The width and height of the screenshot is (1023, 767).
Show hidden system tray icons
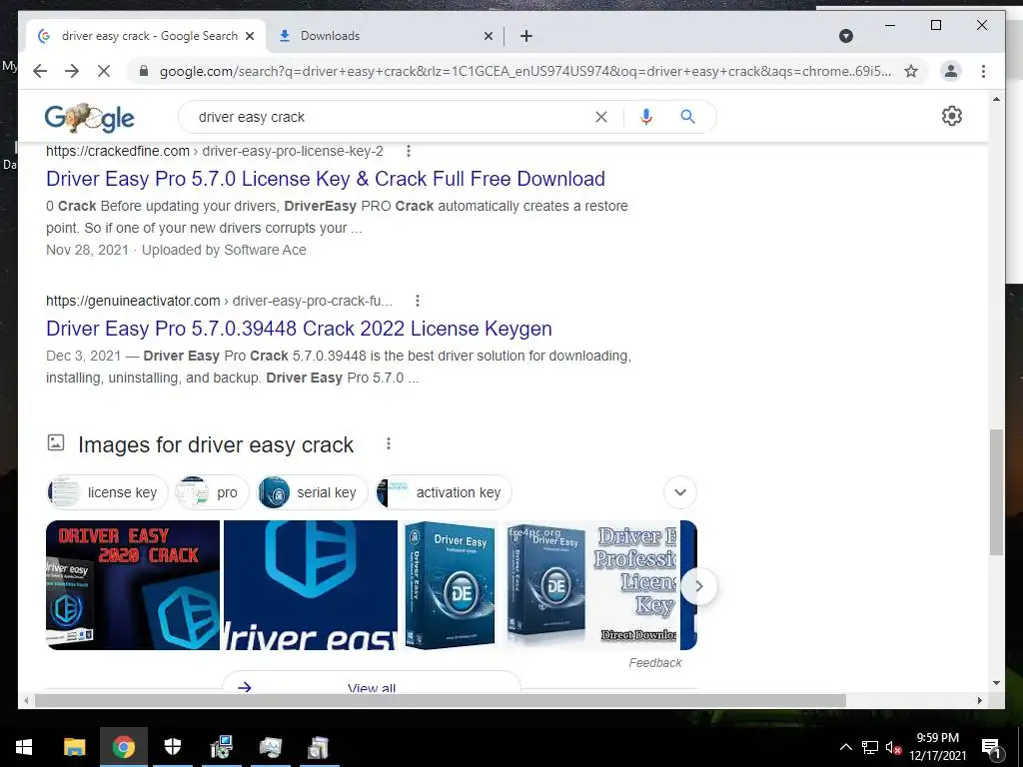coord(845,747)
